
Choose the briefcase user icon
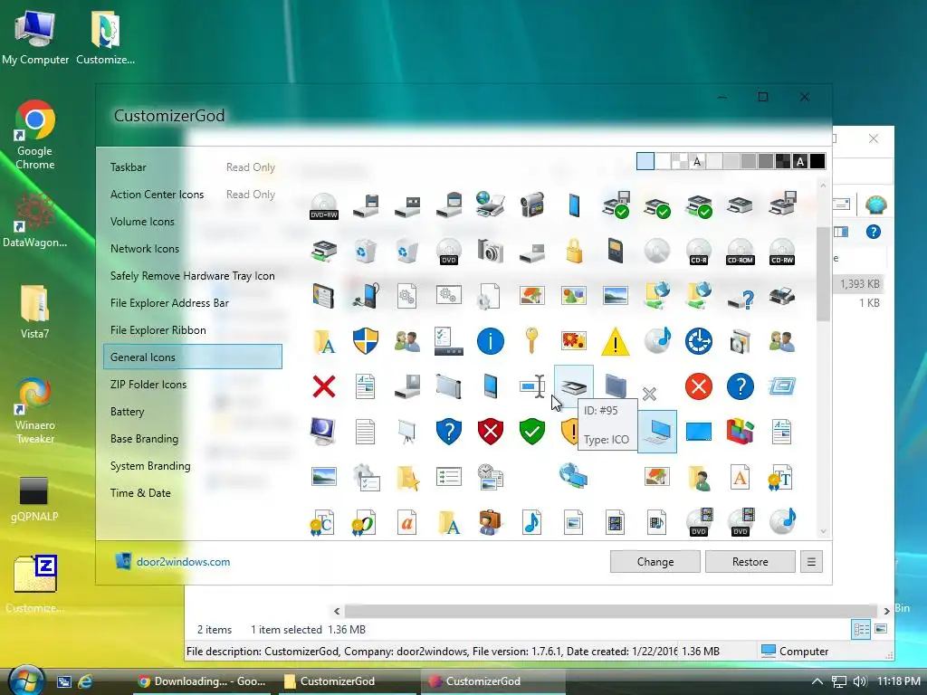click(490, 523)
